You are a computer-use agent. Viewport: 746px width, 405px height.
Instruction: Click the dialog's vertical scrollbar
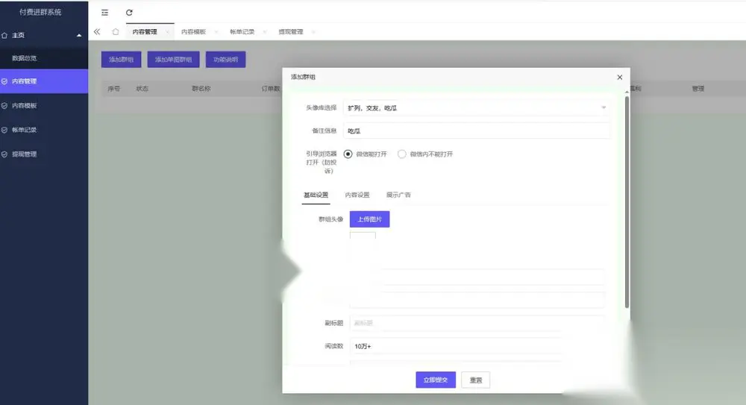[x=627, y=202]
